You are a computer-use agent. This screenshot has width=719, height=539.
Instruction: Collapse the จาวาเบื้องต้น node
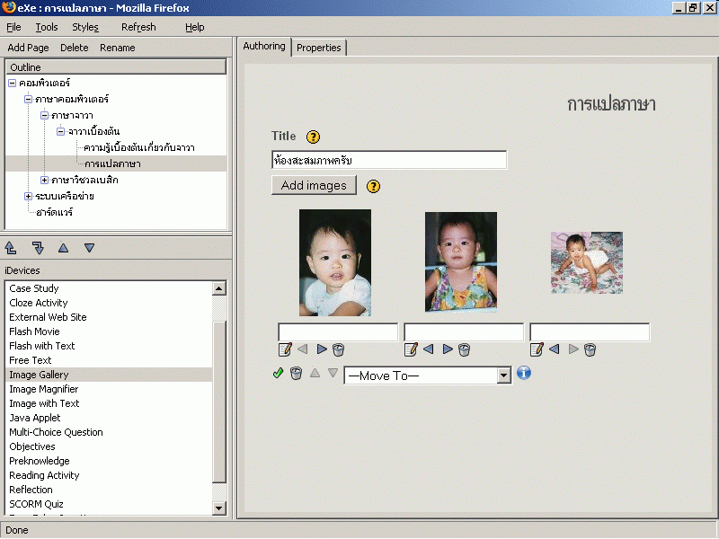(61, 131)
